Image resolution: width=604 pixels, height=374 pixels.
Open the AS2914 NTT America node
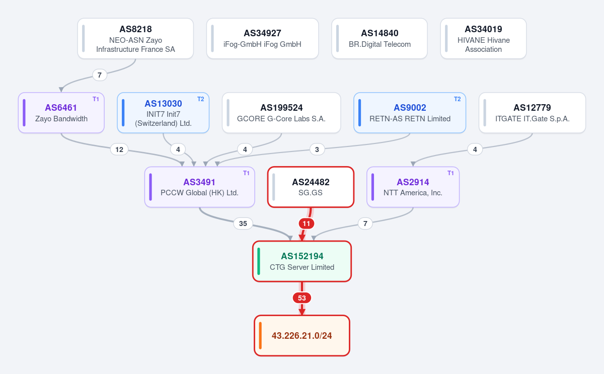click(413, 187)
